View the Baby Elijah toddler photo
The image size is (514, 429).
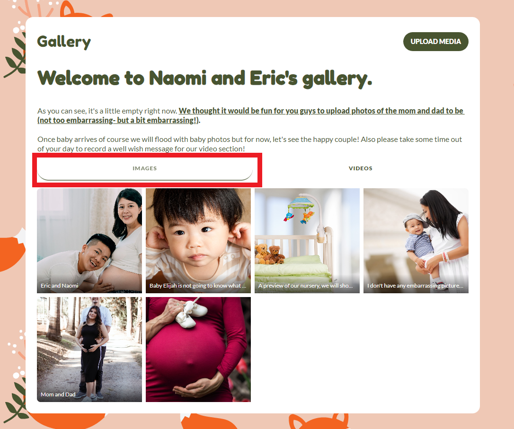pos(198,241)
